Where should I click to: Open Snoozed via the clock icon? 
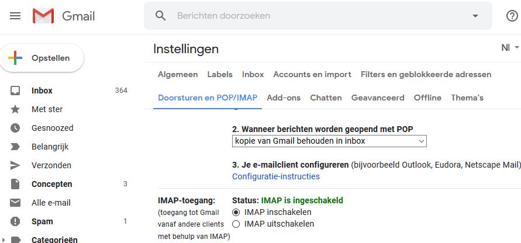[x=15, y=128]
